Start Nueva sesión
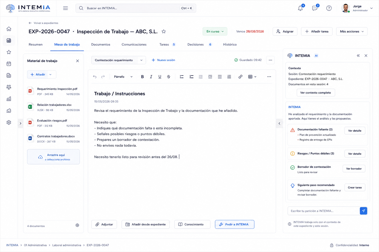The image size is (379, 252). pyautogui.click(x=163, y=60)
